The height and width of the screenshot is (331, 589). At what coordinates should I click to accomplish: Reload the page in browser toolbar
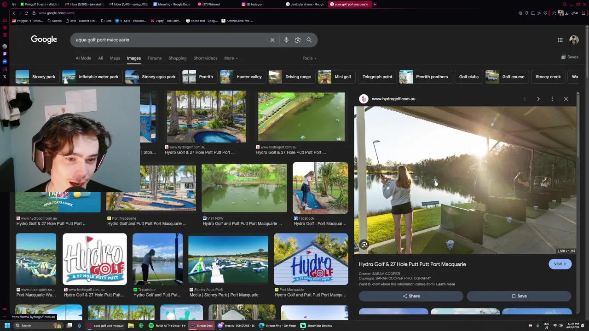pyautogui.click(x=26, y=13)
